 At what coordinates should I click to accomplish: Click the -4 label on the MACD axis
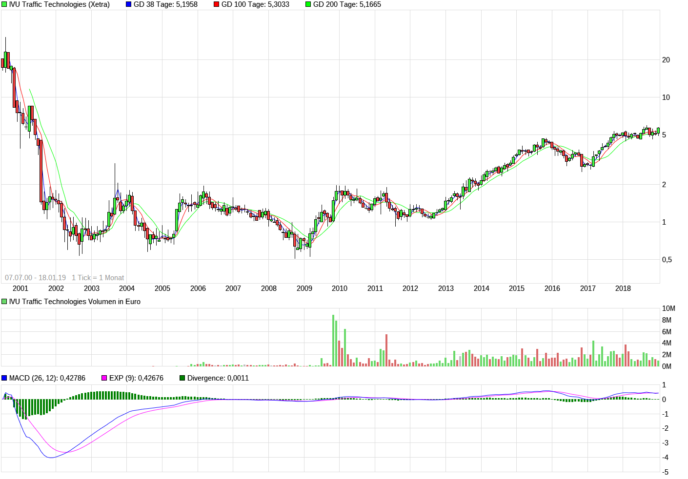[665, 458]
